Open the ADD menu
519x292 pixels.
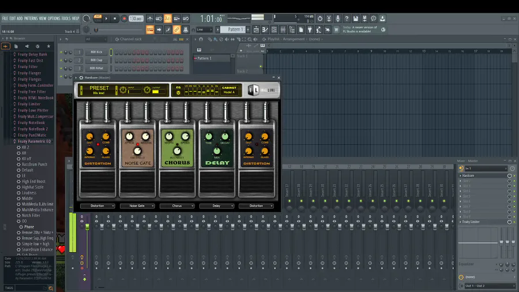20,18
